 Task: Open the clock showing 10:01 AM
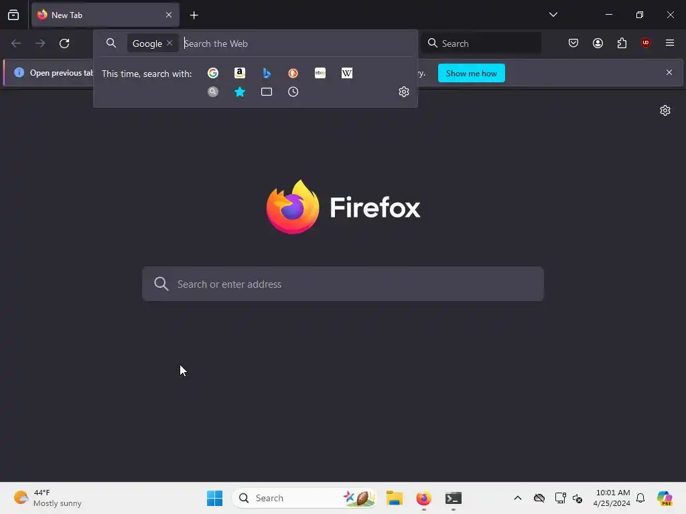coord(612,498)
